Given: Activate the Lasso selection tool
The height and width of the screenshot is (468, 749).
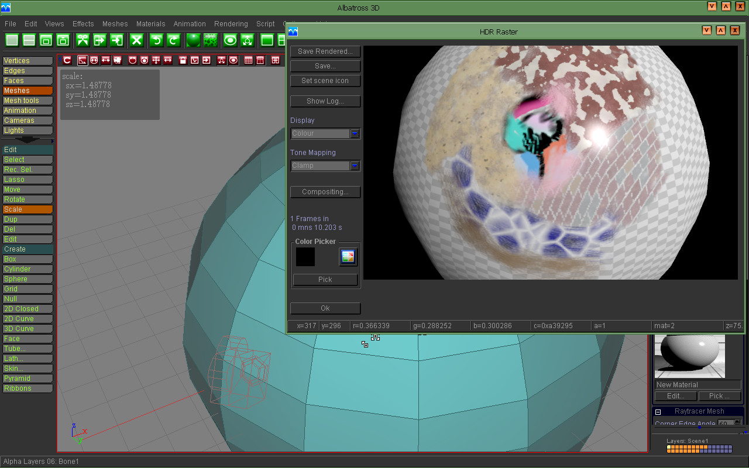Looking at the screenshot, I should [28, 180].
